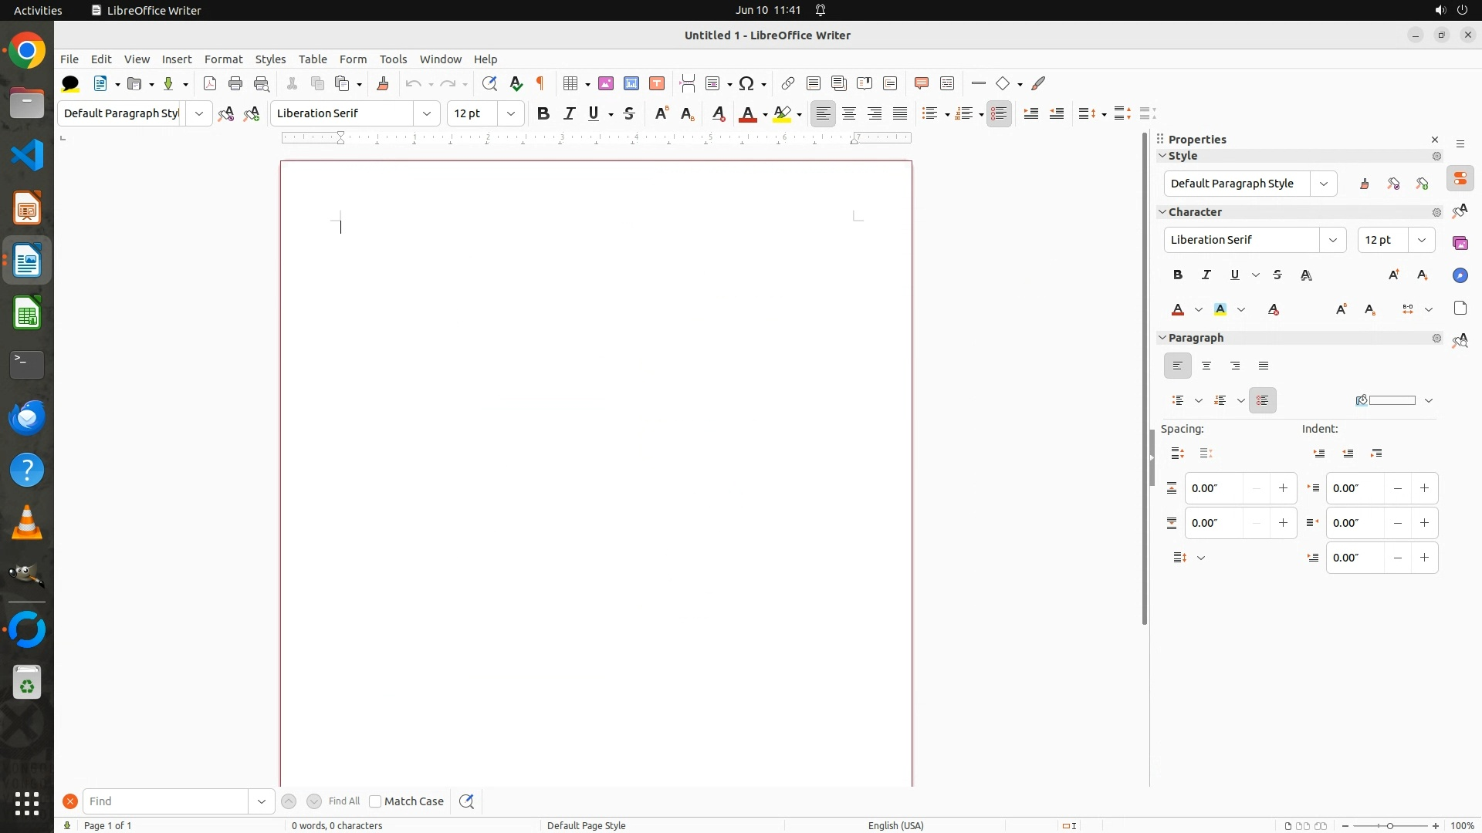Open the Format menu
The image size is (1482, 833).
(223, 59)
